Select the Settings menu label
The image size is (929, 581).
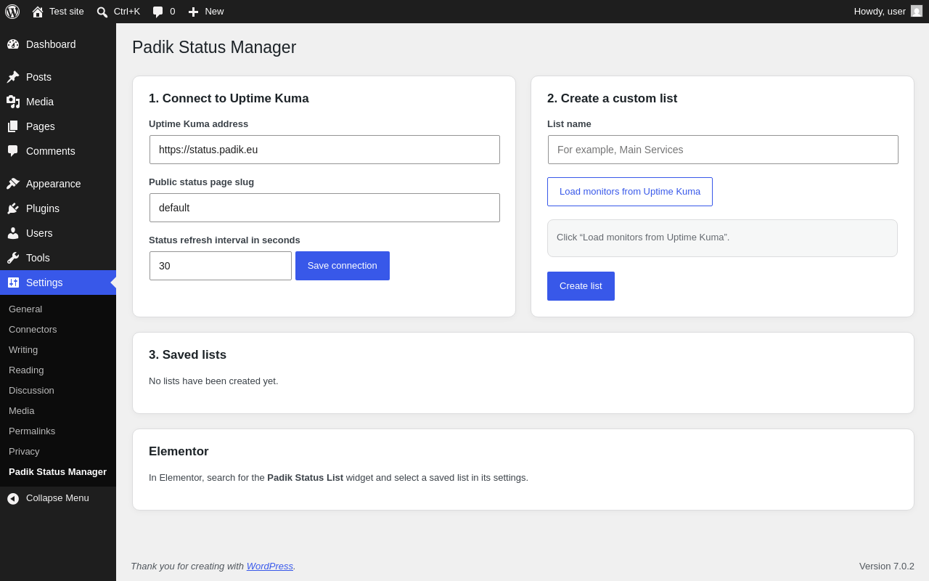click(44, 283)
